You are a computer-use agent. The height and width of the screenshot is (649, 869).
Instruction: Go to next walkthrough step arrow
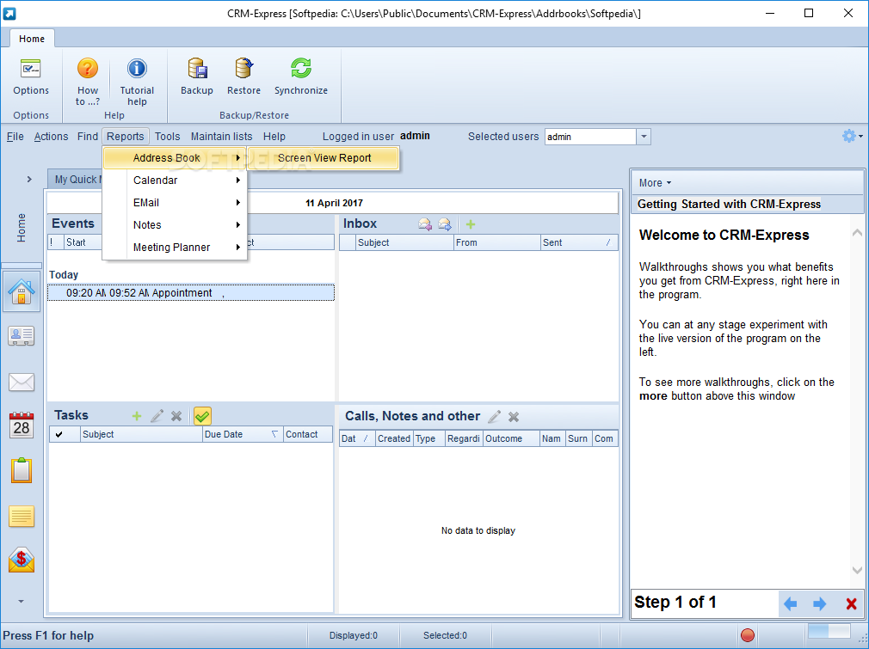point(819,603)
